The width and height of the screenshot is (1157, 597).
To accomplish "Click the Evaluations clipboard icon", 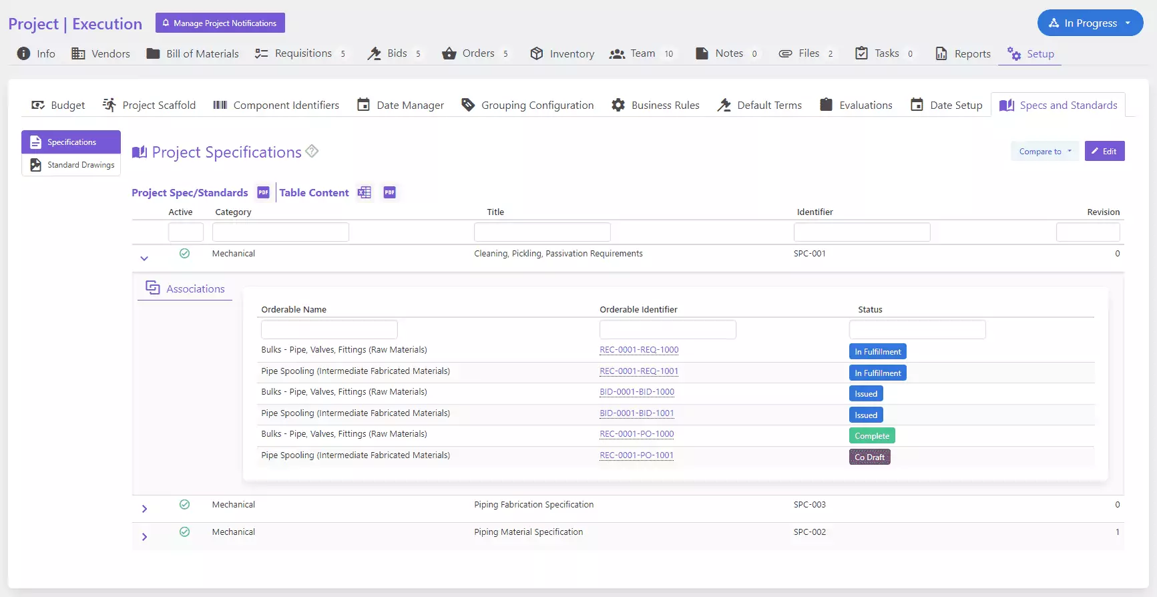I will pyautogui.click(x=826, y=104).
